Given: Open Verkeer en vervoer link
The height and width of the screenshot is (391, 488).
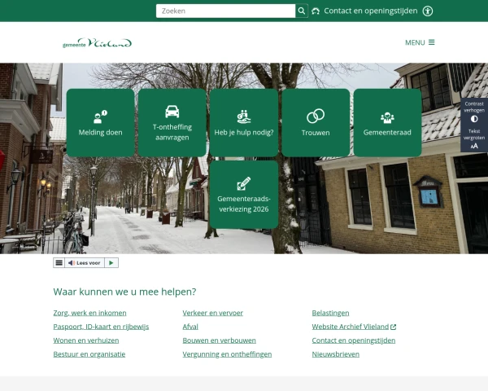Looking at the screenshot, I should (x=213, y=313).
